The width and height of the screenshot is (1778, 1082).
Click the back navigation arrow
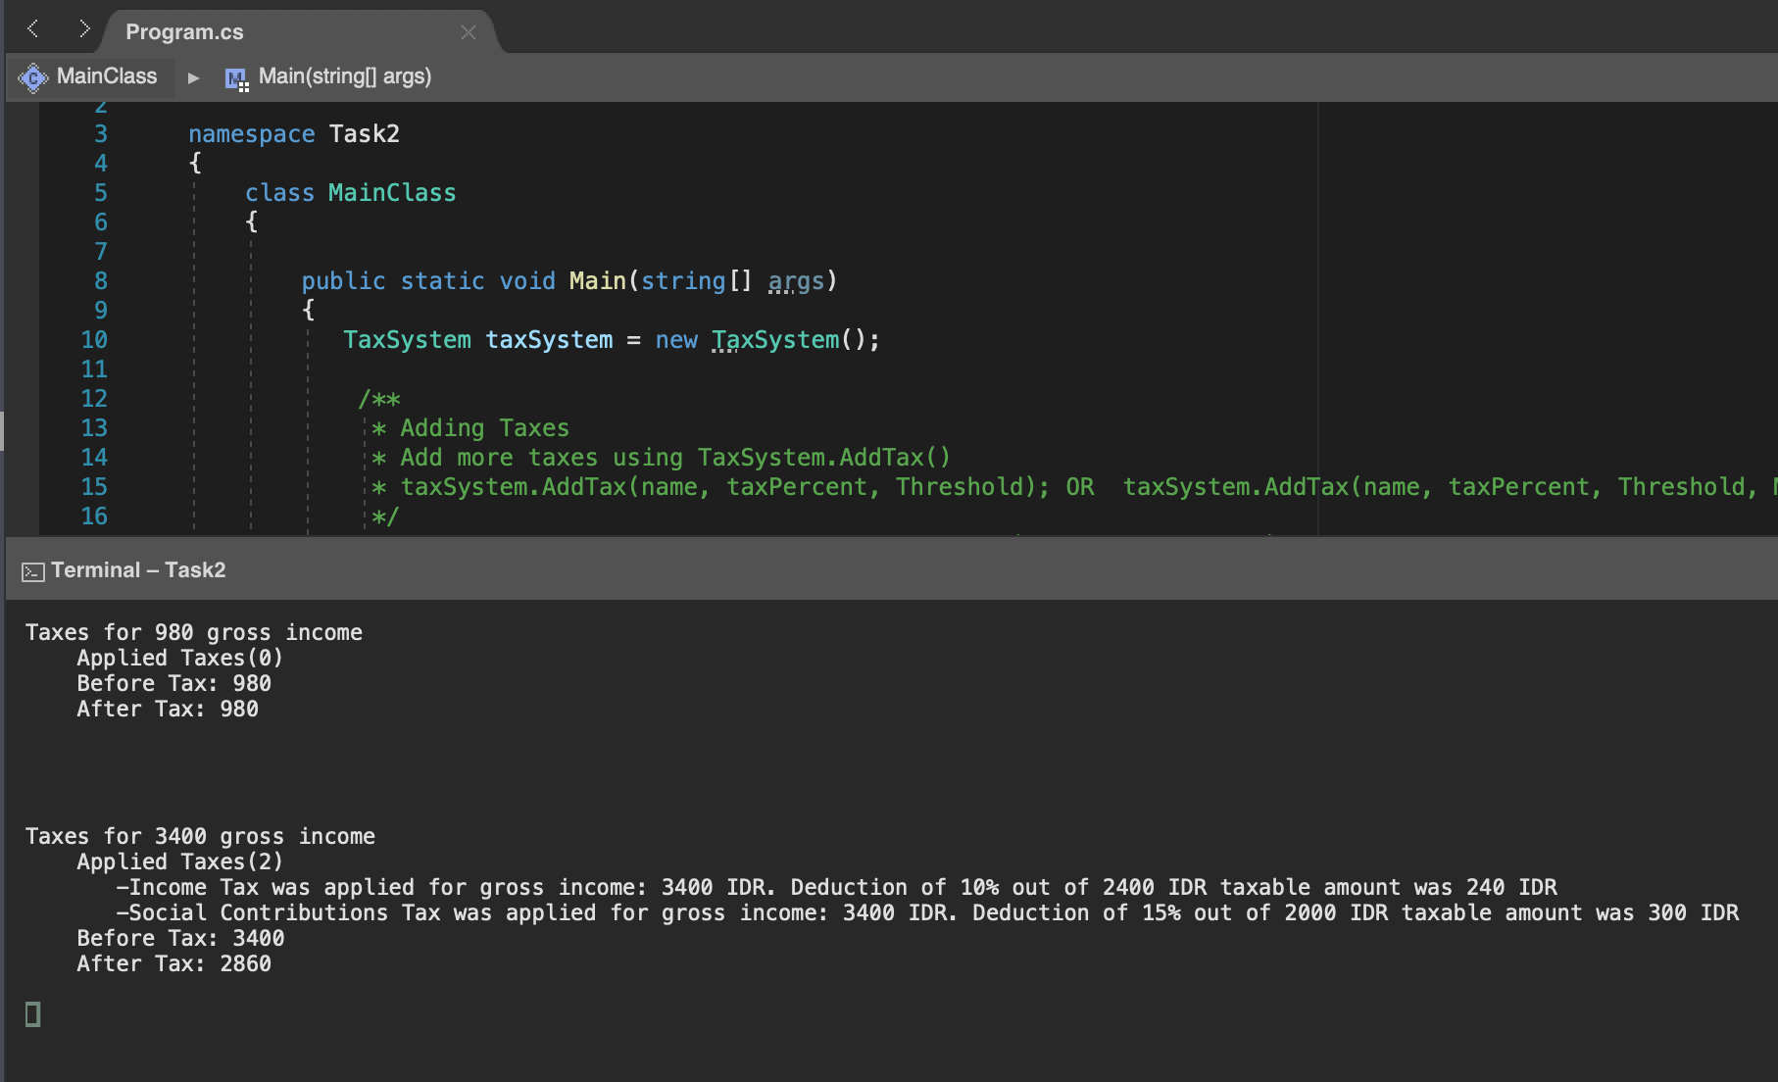[x=32, y=29]
